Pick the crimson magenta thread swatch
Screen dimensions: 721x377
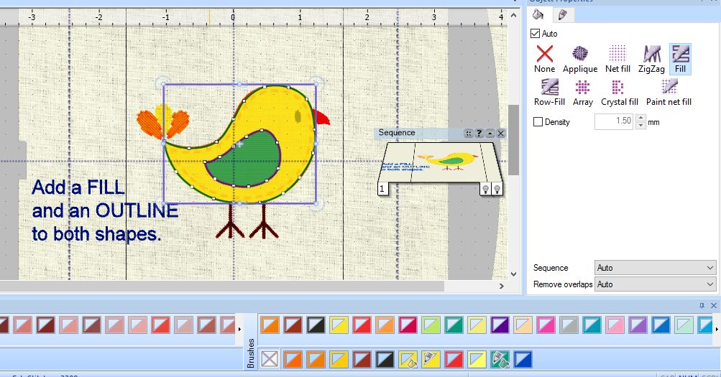[x=408, y=325]
